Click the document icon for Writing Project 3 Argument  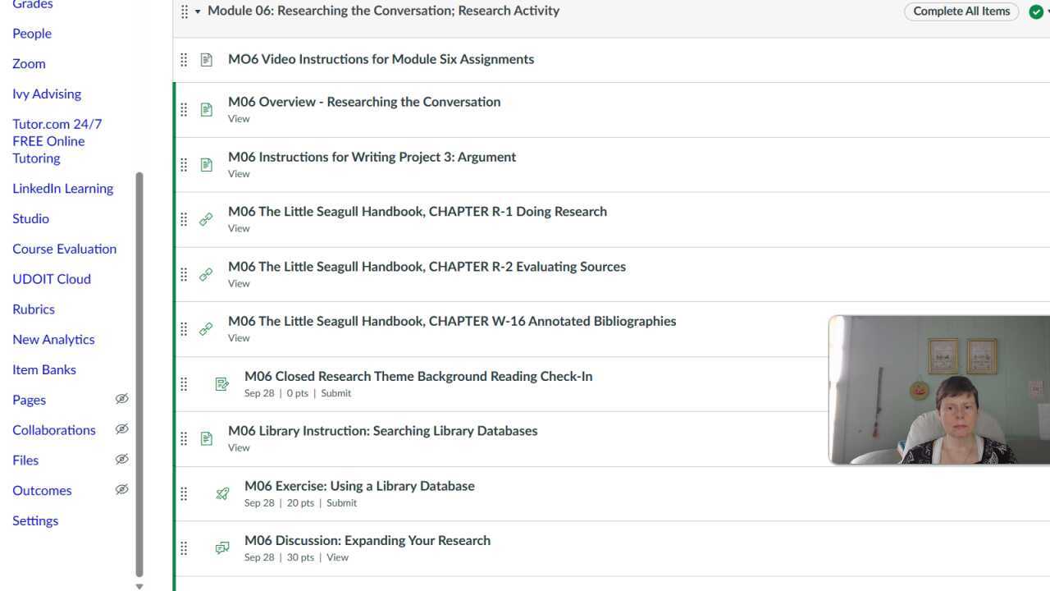[x=206, y=164]
